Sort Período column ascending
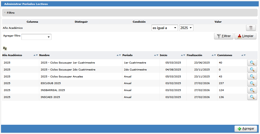This screenshot has height=134, width=260. 155,55
